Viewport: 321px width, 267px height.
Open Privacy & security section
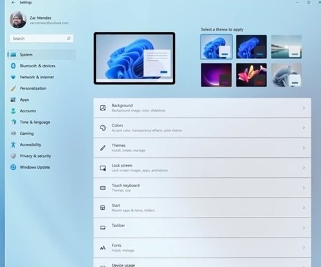(42, 156)
